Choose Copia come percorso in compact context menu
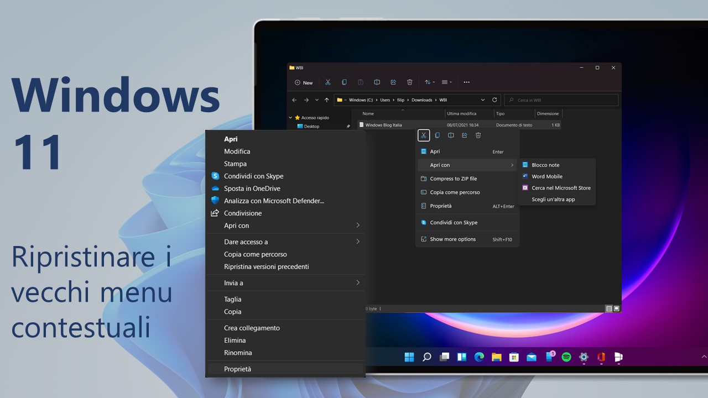Viewport: 708px width, 398px height. (467, 192)
